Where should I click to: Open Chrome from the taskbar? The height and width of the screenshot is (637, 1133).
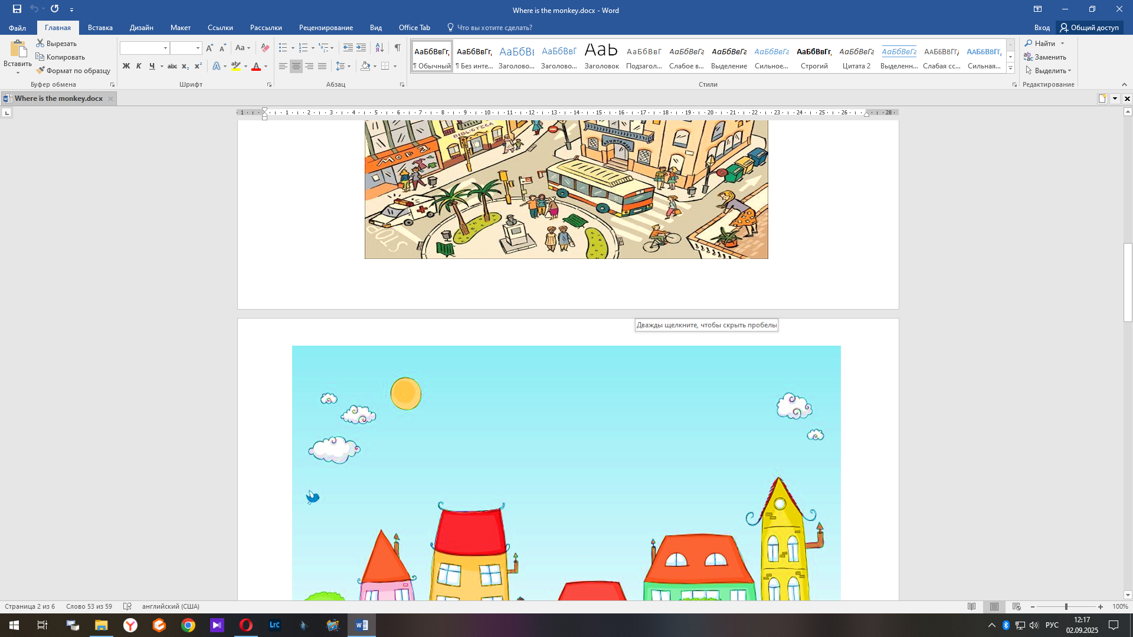pyautogui.click(x=188, y=625)
